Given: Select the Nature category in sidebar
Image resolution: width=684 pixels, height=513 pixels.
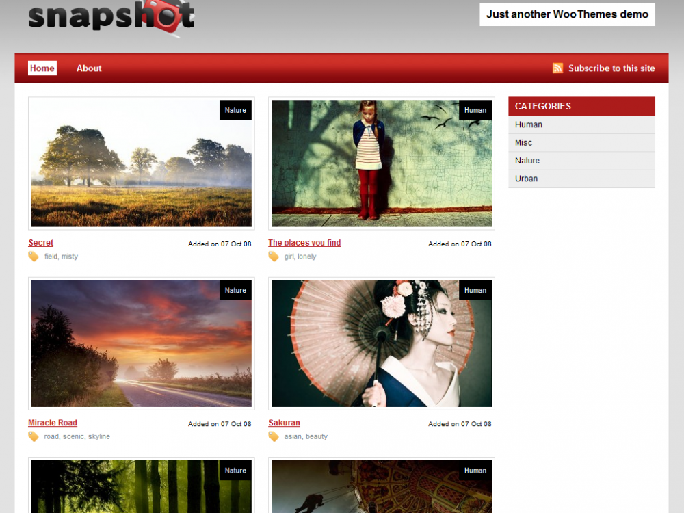Looking at the screenshot, I should tap(581, 161).
